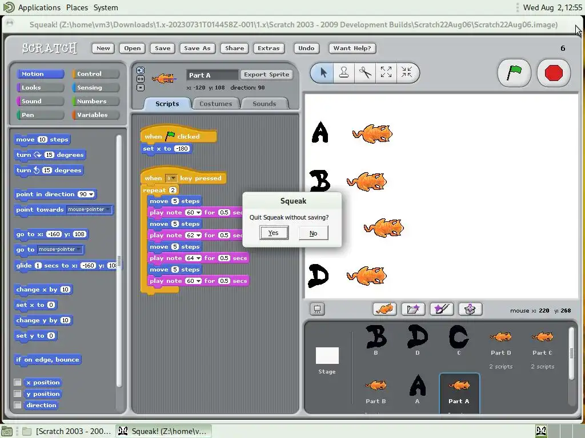Image resolution: width=585 pixels, height=438 pixels.
Task: Open sprite from file folder icon
Action: [x=413, y=309]
